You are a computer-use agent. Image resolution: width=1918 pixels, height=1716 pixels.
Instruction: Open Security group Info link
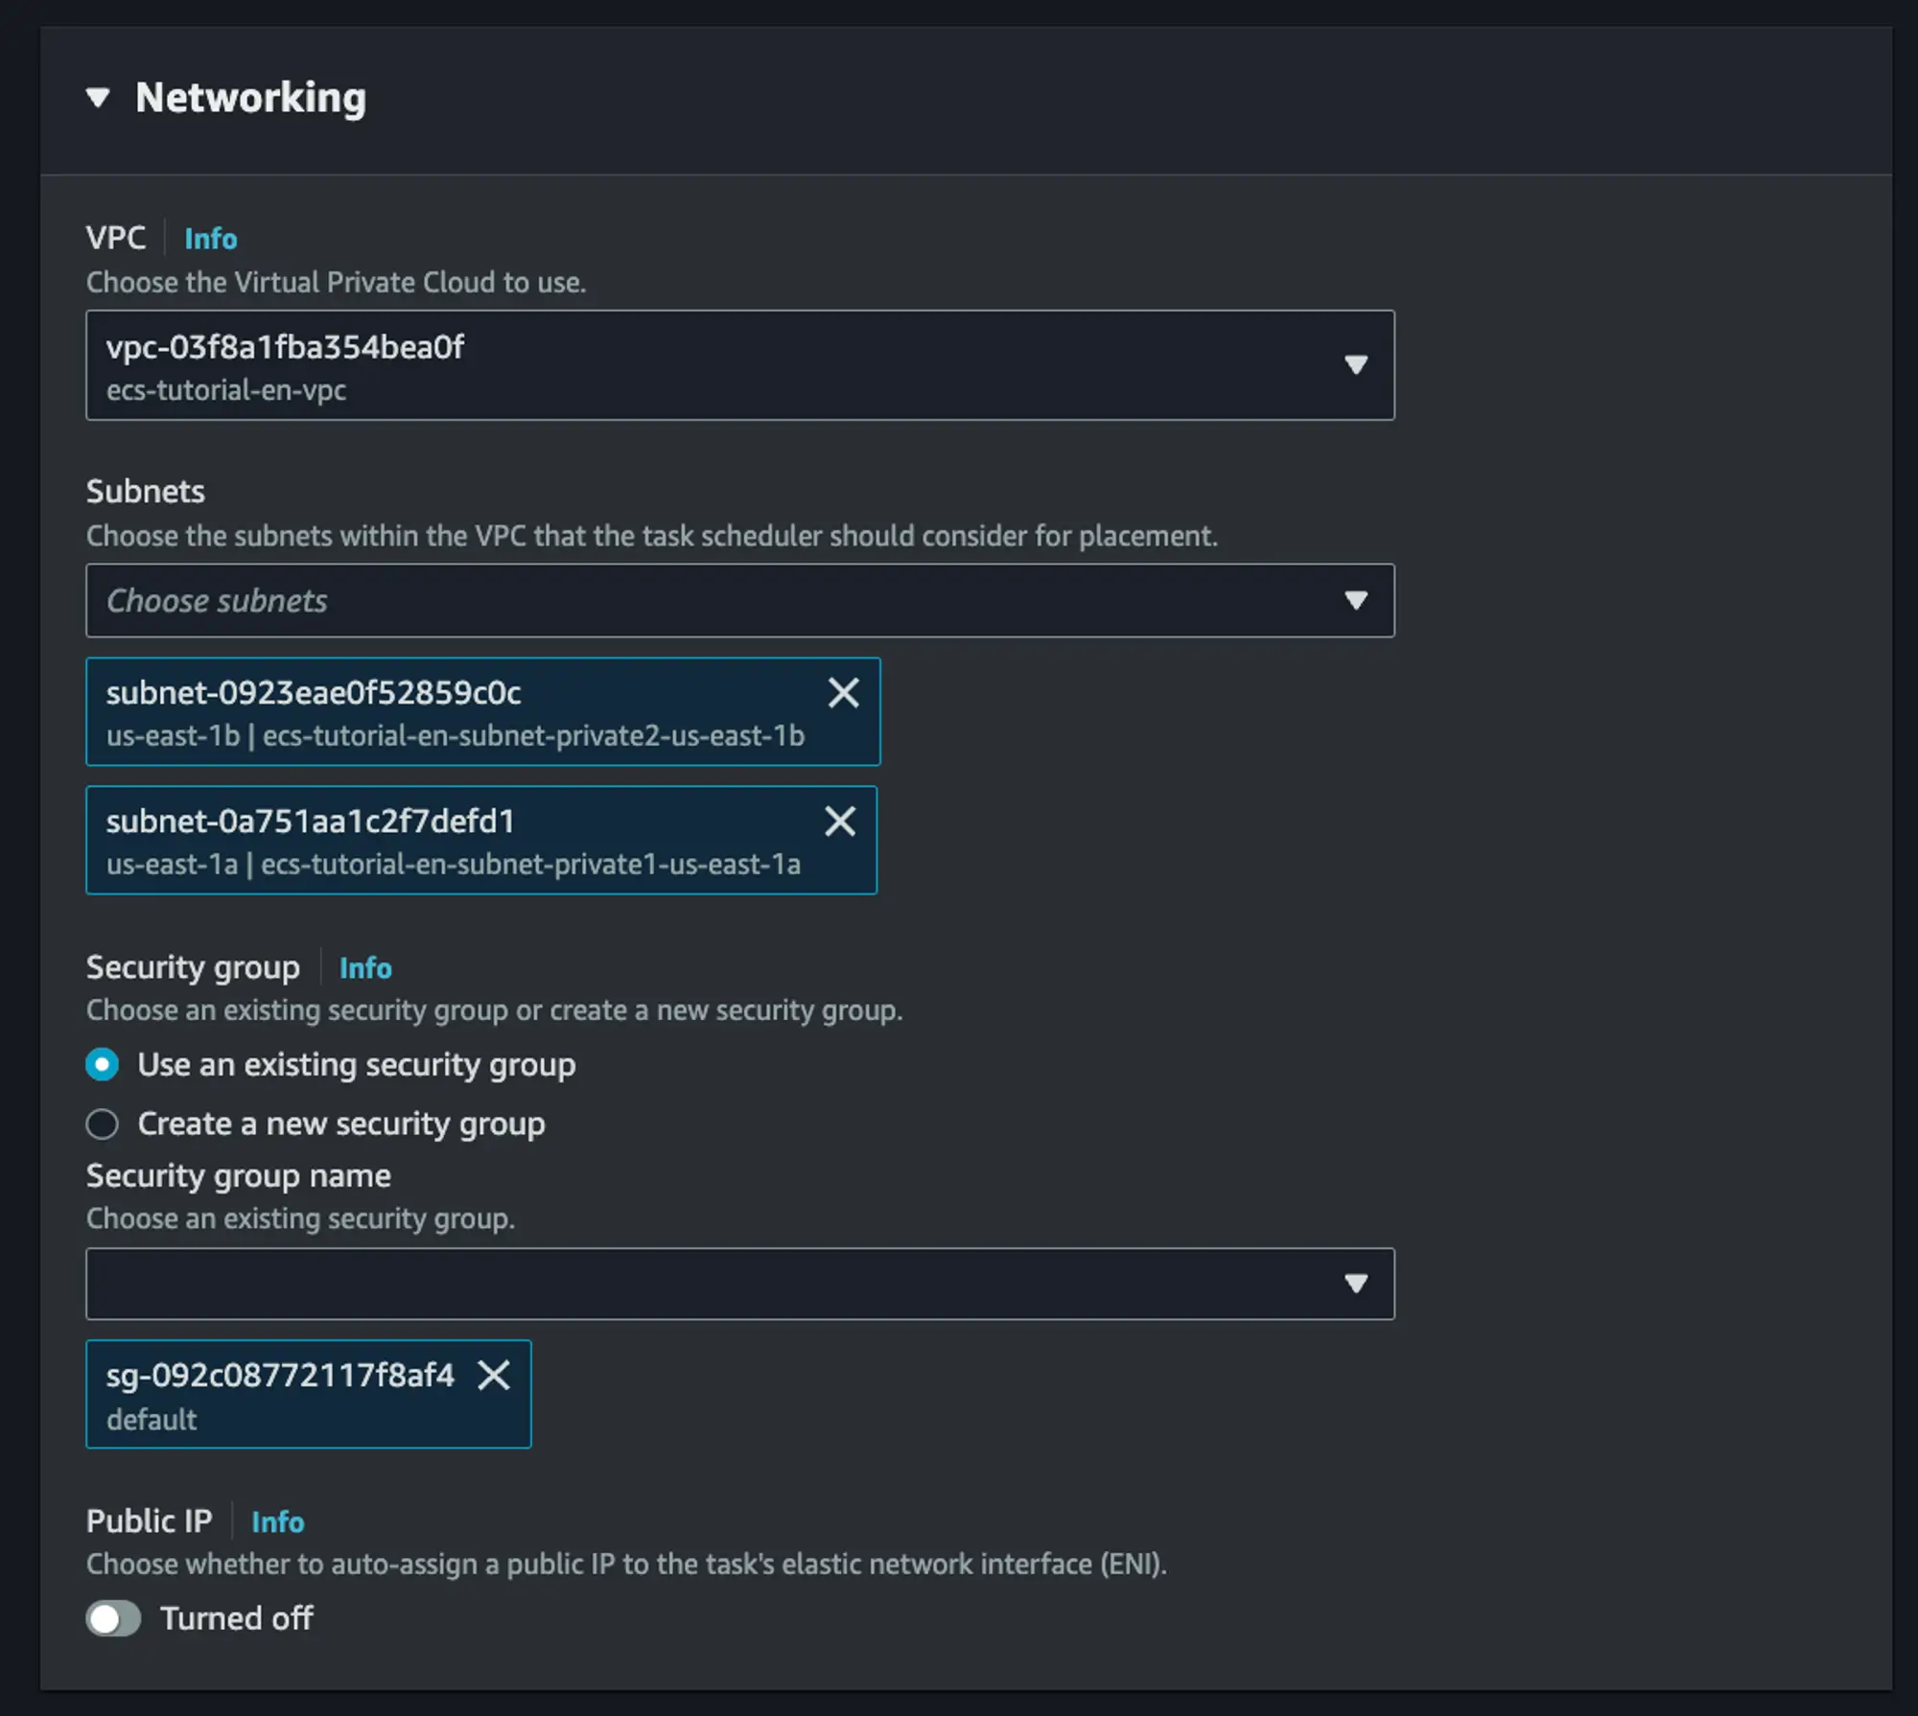[365, 967]
